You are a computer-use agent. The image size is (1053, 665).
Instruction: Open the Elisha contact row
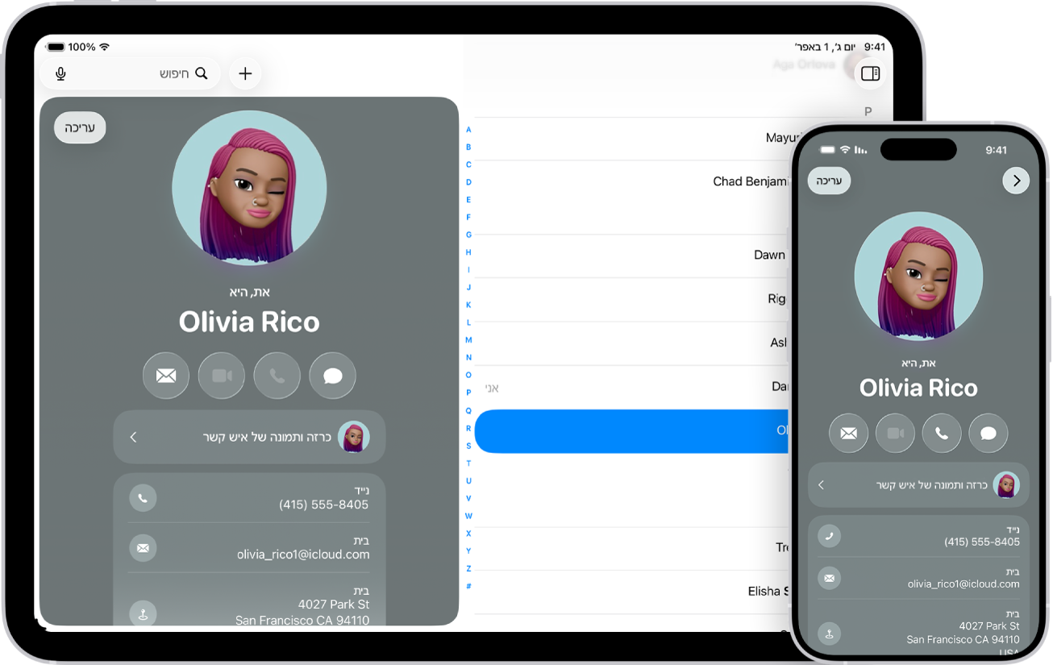(631, 591)
